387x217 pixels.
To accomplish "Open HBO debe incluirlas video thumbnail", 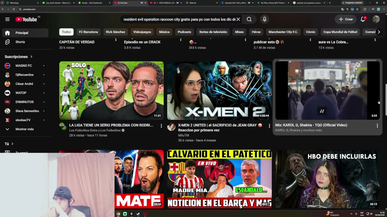I will [x=327, y=179].
